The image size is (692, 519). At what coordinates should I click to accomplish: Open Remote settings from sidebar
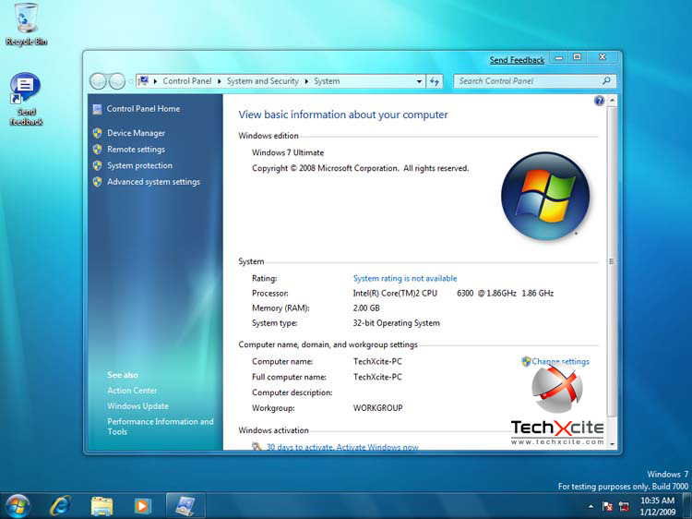click(136, 150)
